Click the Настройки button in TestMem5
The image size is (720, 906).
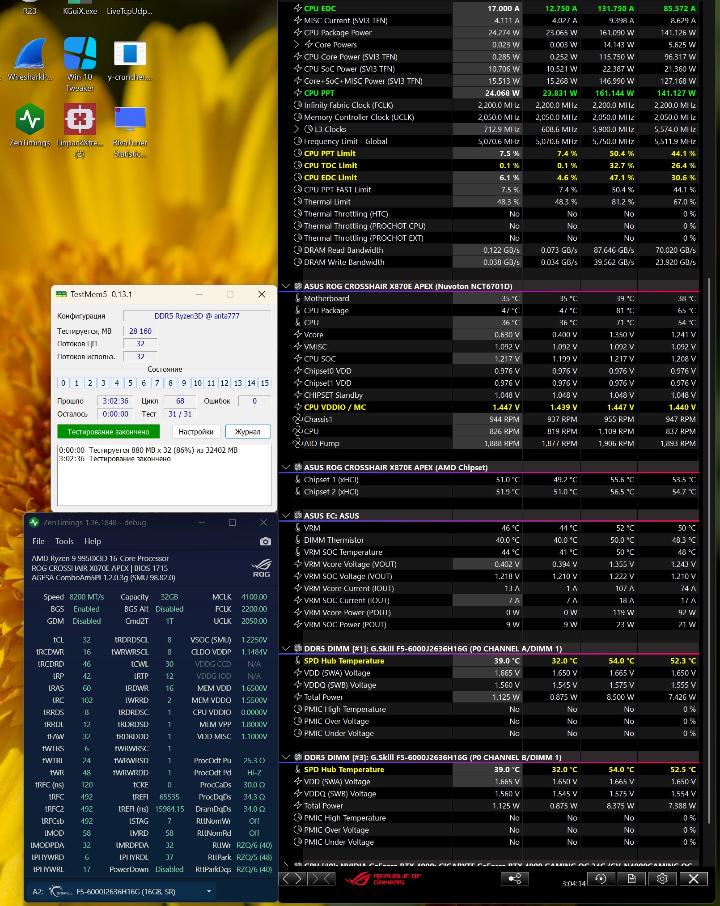point(196,432)
